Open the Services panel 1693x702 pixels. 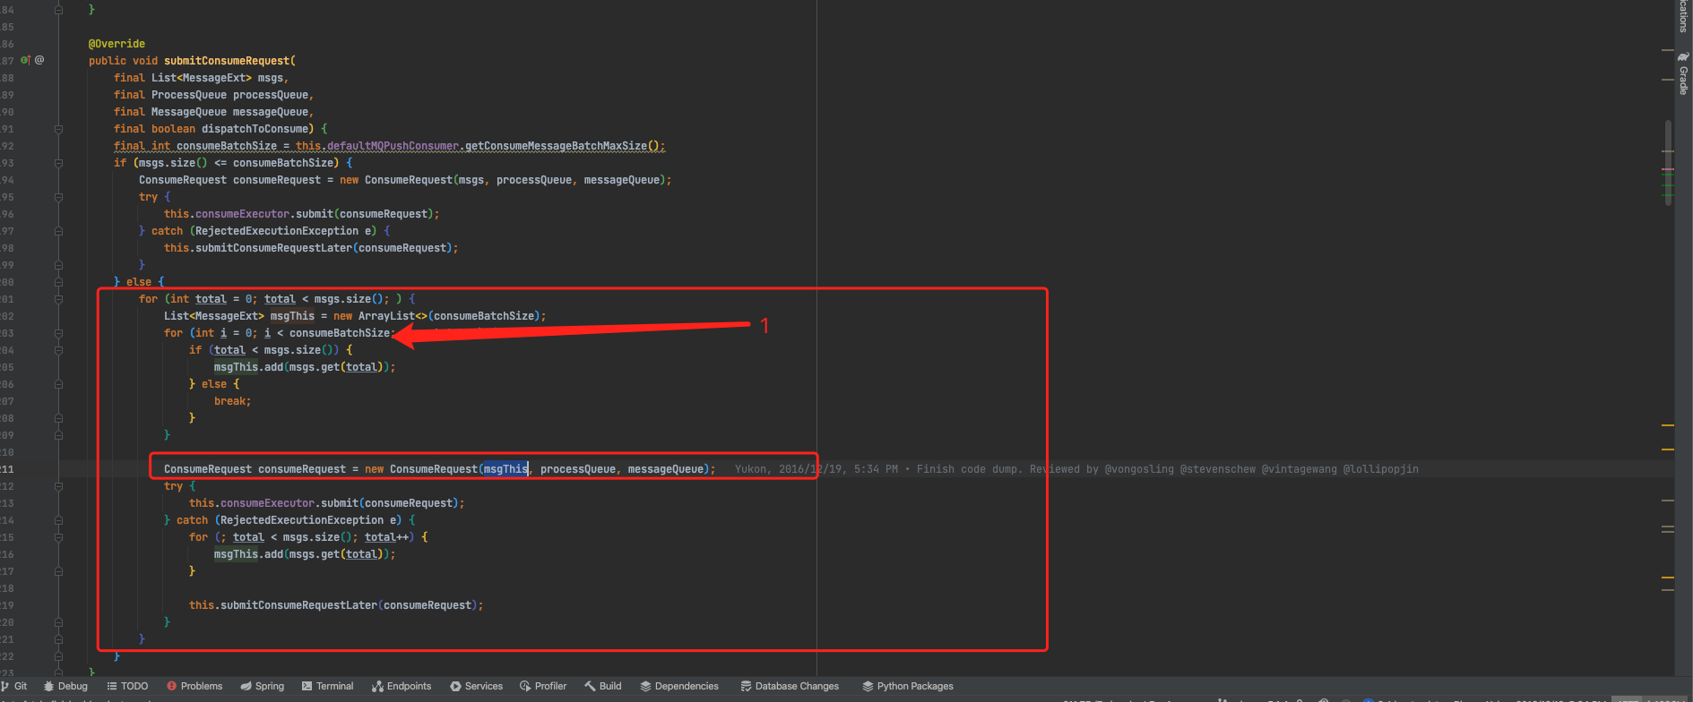pos(476,686)
